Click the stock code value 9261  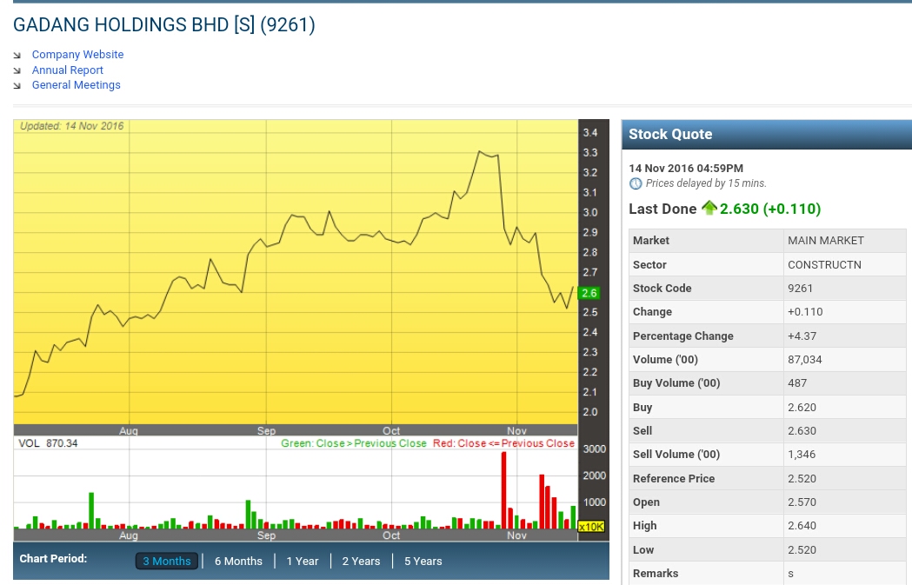(801, 289)
